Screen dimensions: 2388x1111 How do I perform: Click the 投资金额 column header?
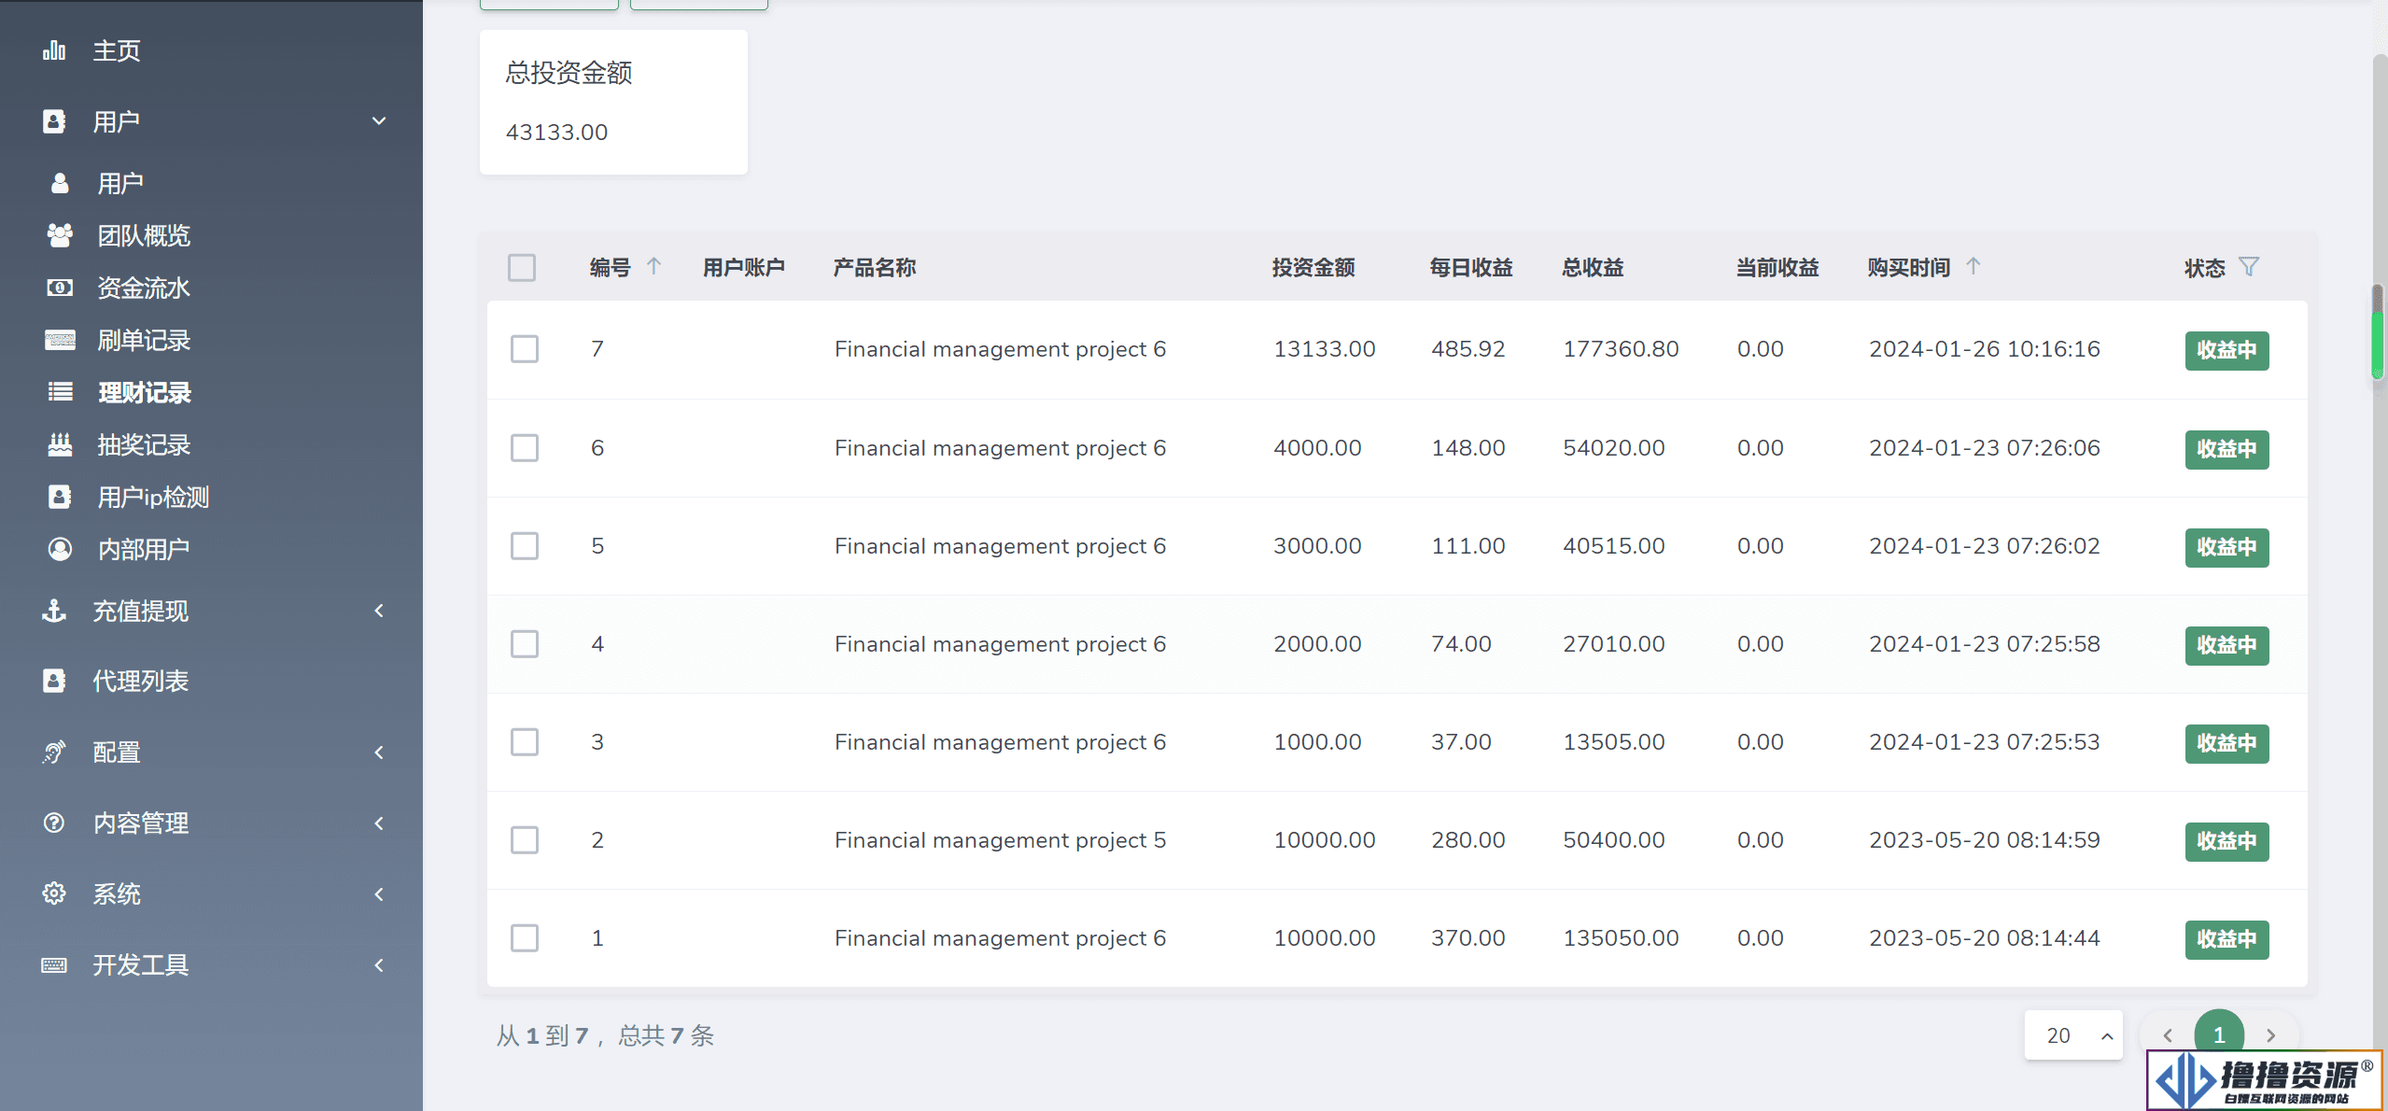click(1313, 268)
